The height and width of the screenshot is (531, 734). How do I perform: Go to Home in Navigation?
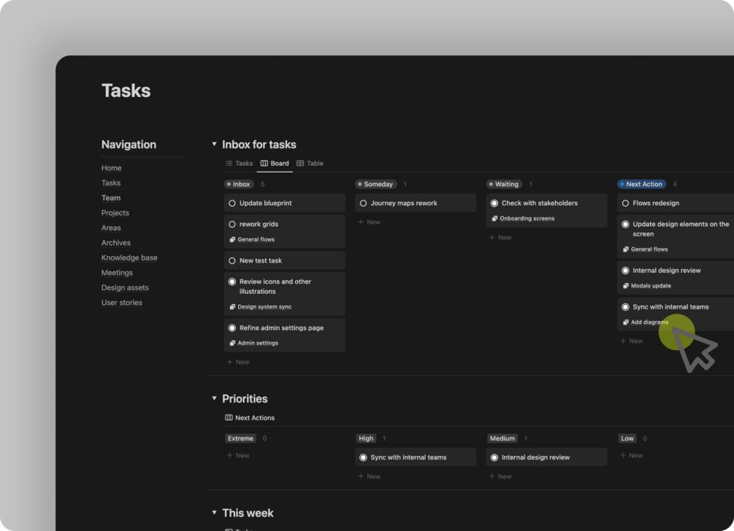(x=112, y=168)
